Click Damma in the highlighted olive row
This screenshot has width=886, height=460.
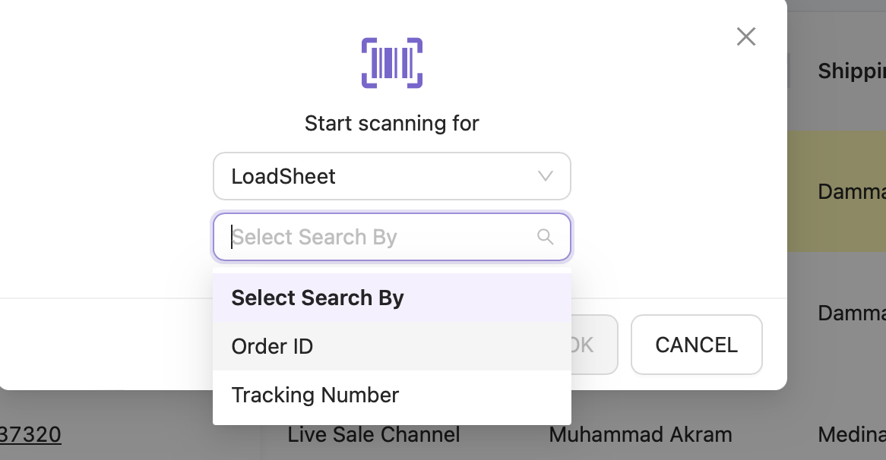click(852, 192)
